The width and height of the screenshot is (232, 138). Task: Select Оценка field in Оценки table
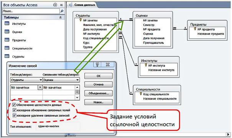point(148,34)
